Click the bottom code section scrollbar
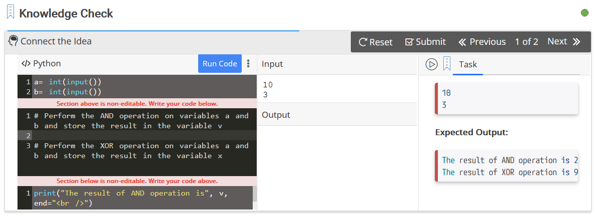The image size is (595, 216). pos(255,194)
